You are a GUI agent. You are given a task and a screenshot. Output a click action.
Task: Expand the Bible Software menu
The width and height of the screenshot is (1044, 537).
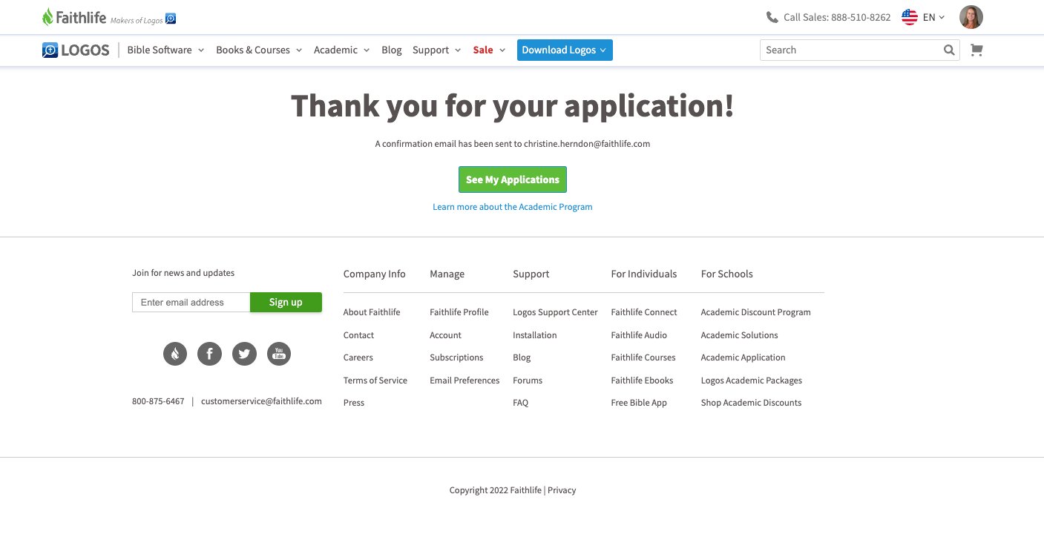click(x=165, y=50)
